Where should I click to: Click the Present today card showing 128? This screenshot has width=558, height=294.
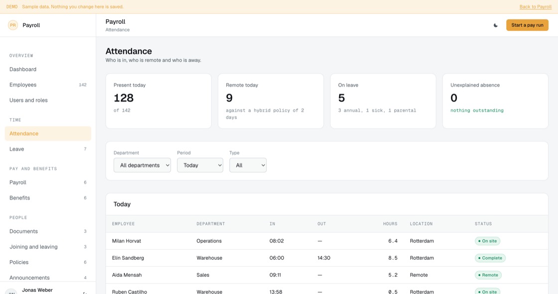158,101
